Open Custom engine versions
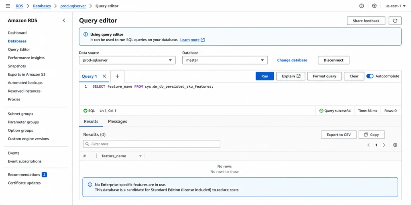Screen dimensions: 411x205 [x=28, y=139]
